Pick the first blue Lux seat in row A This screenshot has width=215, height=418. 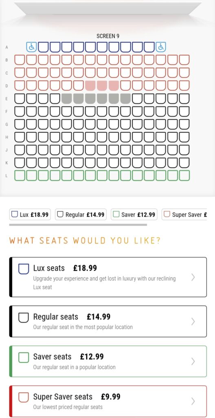(x=43, y=47)
